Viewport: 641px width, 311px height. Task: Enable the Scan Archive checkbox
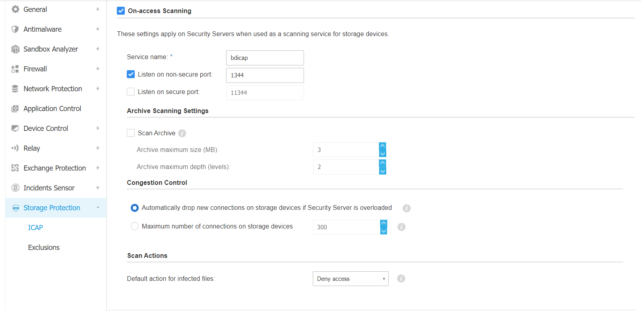131,133
